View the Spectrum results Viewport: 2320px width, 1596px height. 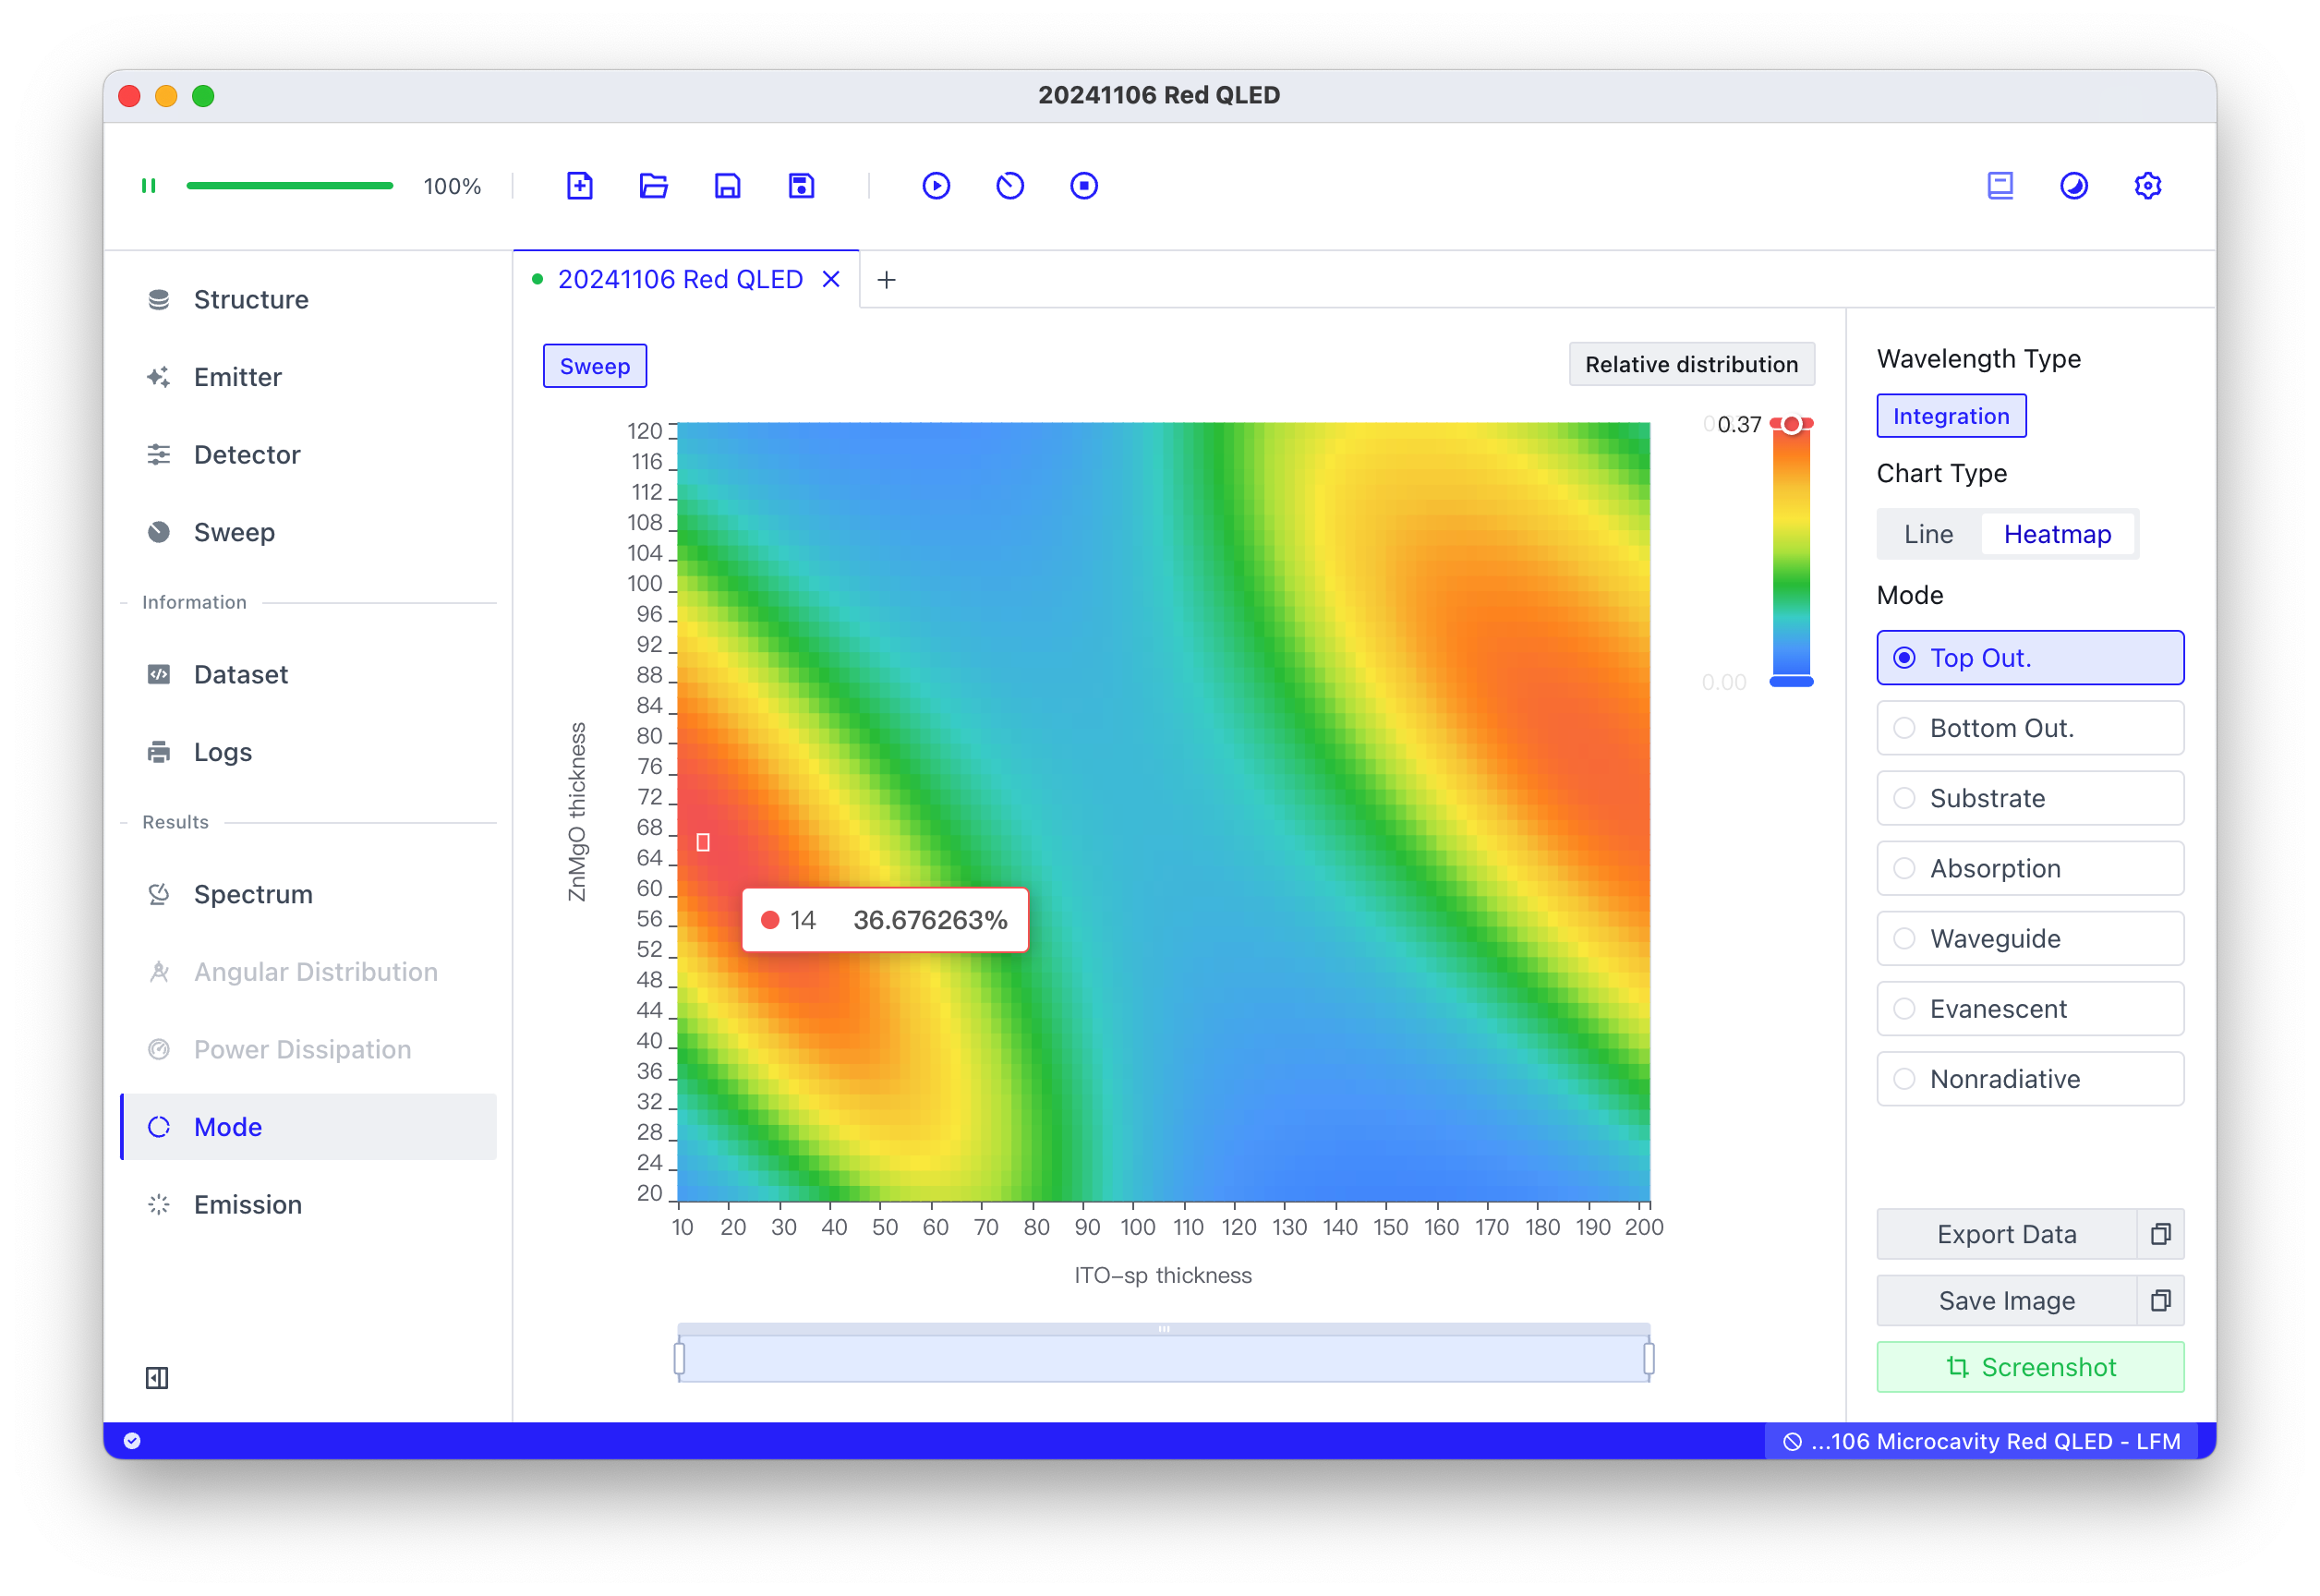click(x=308, y=895)
